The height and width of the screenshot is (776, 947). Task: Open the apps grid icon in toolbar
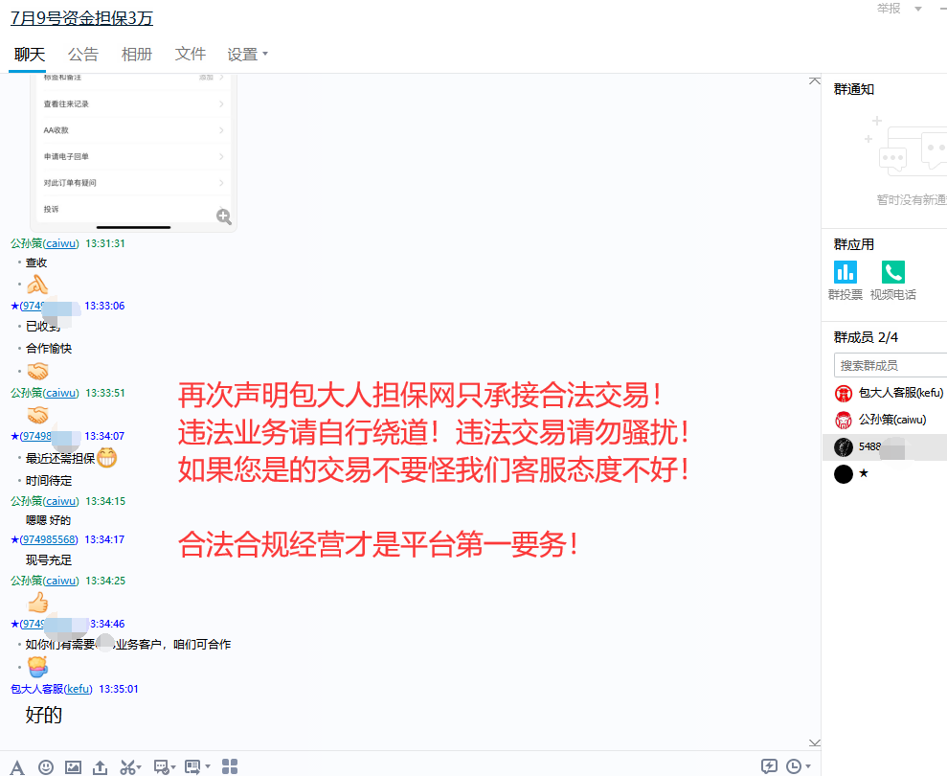tap(230, 765)
